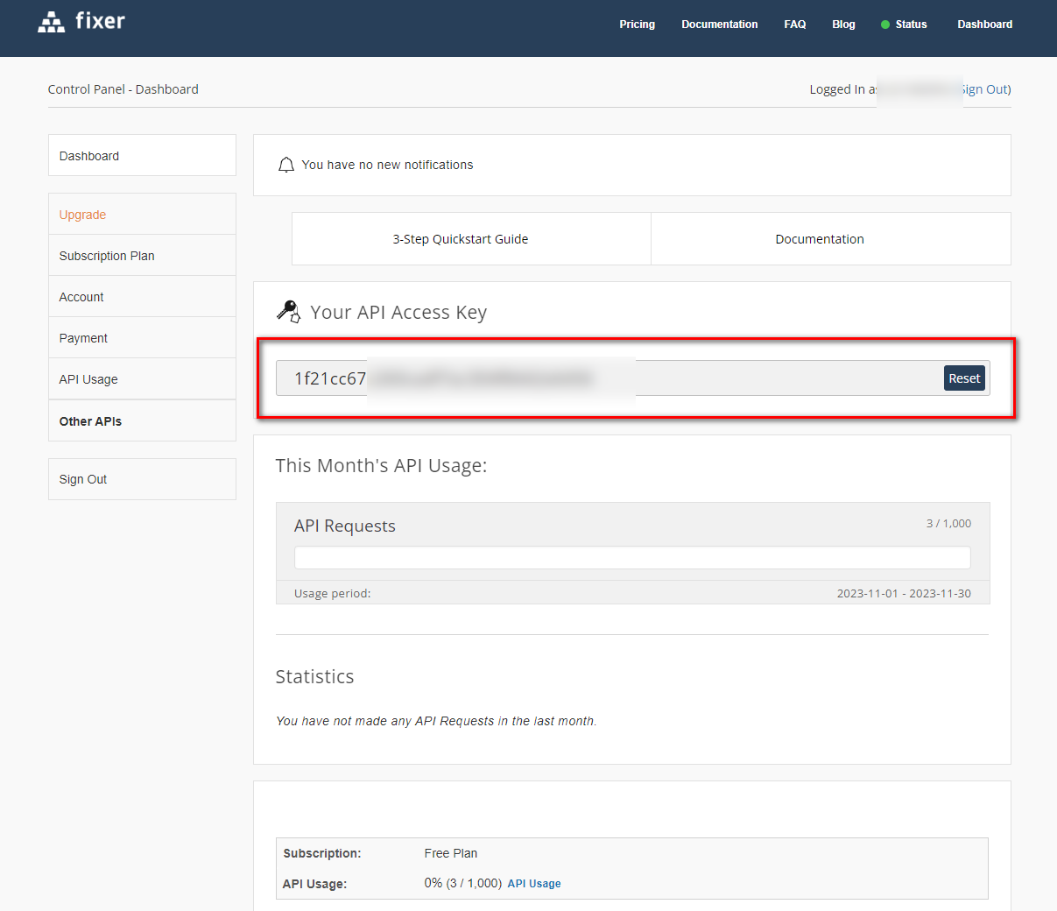The image size is (1057, 911).
Task: Click the API key icon
Action: click(x=288, y=311)
